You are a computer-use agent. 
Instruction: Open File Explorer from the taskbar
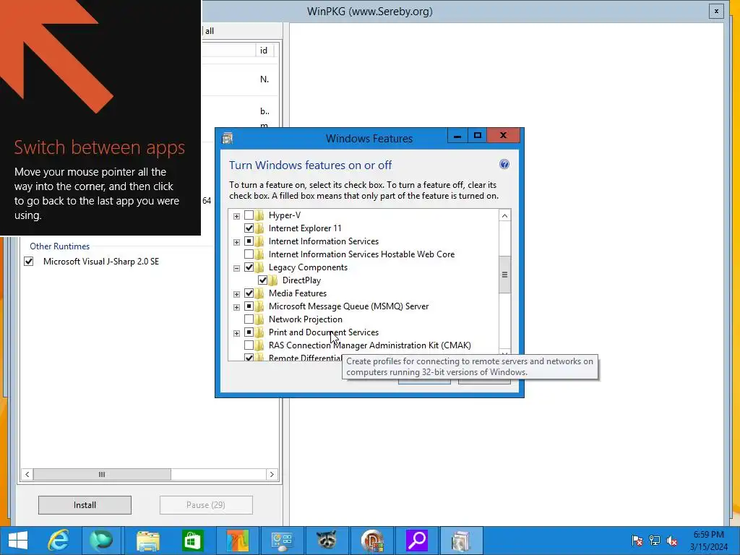point(147,541)
